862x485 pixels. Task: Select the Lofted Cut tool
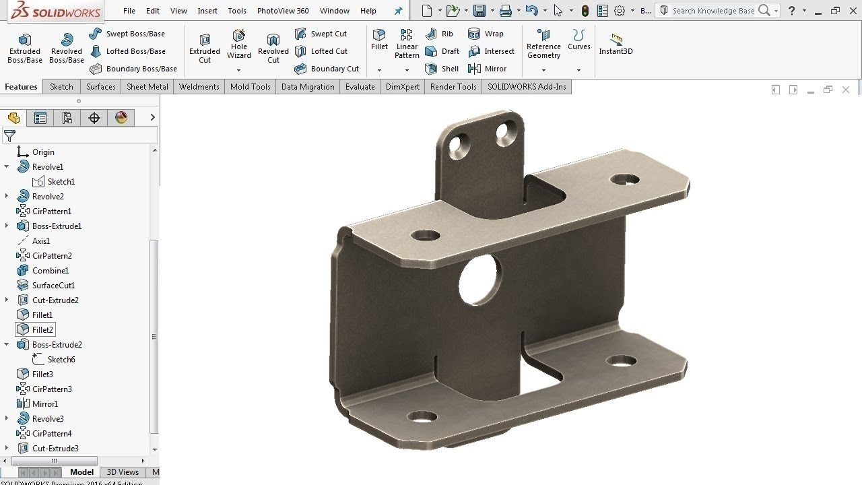(321, 51)
